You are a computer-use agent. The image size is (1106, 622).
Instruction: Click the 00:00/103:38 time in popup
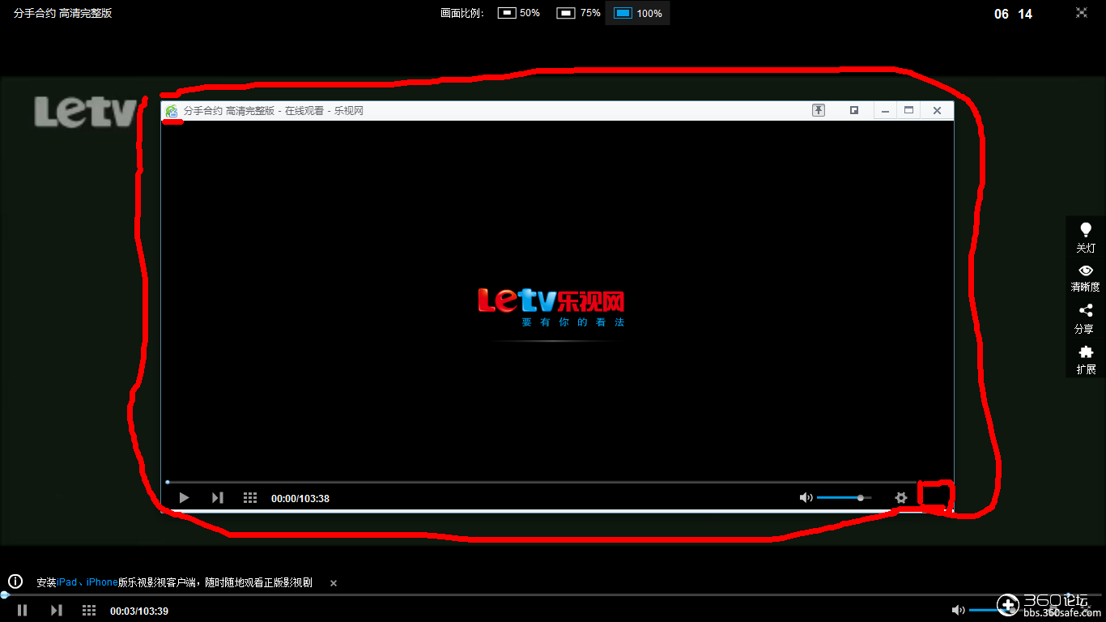click(300, 498)
